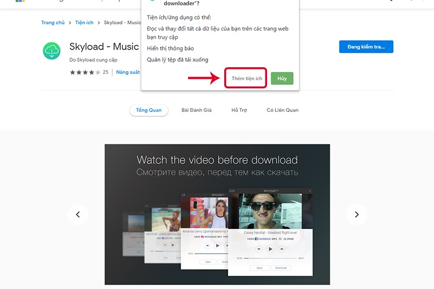The image size is (434, 289).
Task: Open the Trang chủ breadcrumb link
Action: tap(53, 22)
